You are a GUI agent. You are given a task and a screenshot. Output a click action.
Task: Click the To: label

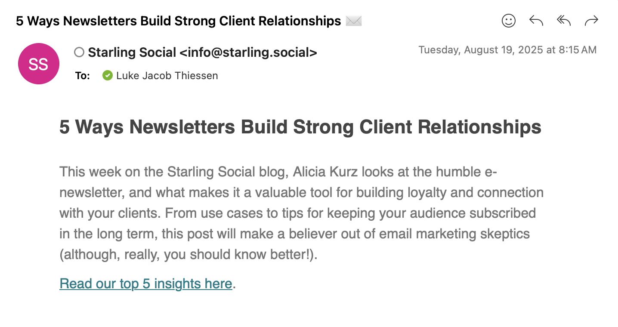point(83,76)
